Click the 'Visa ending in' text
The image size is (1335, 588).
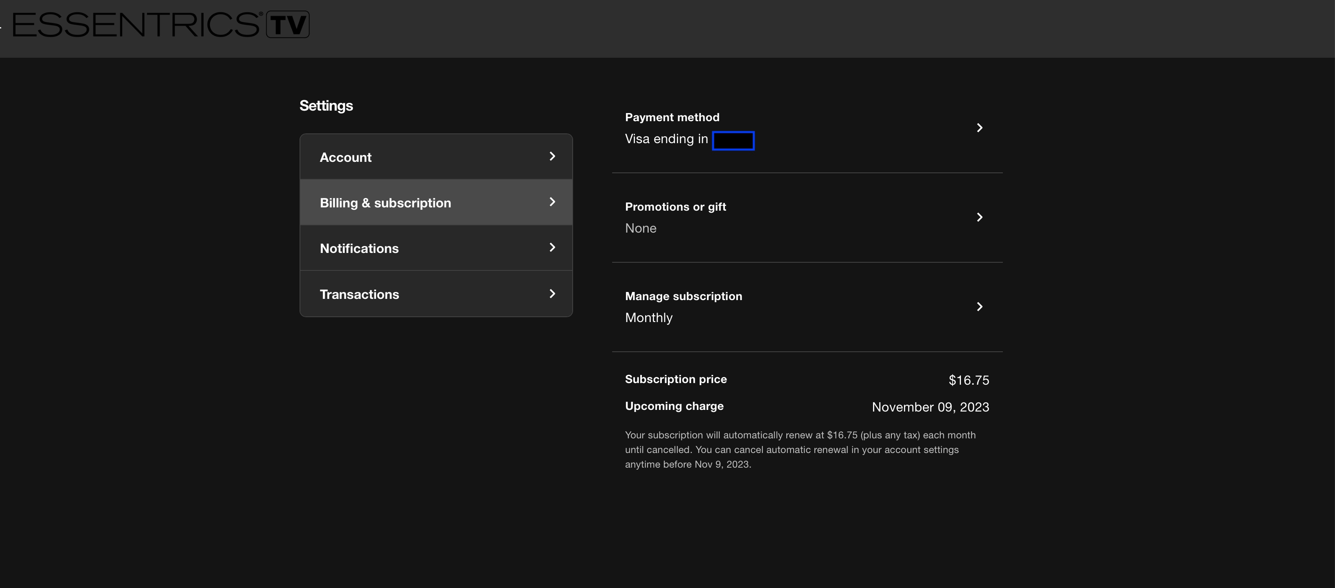[x=666, y=139]
